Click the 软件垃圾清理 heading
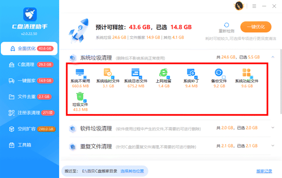The image size is (282, 178). point(96,129)
